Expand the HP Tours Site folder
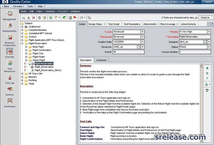This screenshot has width=214, height=145. tap(22, 74)
